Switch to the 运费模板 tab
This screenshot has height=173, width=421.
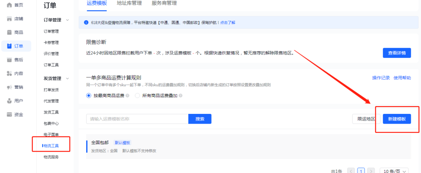click(97, 3)
